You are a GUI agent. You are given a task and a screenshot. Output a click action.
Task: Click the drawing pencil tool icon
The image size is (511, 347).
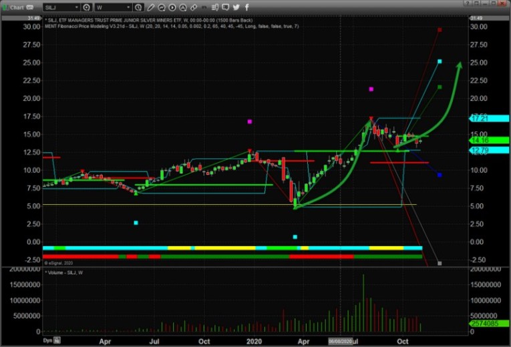(151, 7)
